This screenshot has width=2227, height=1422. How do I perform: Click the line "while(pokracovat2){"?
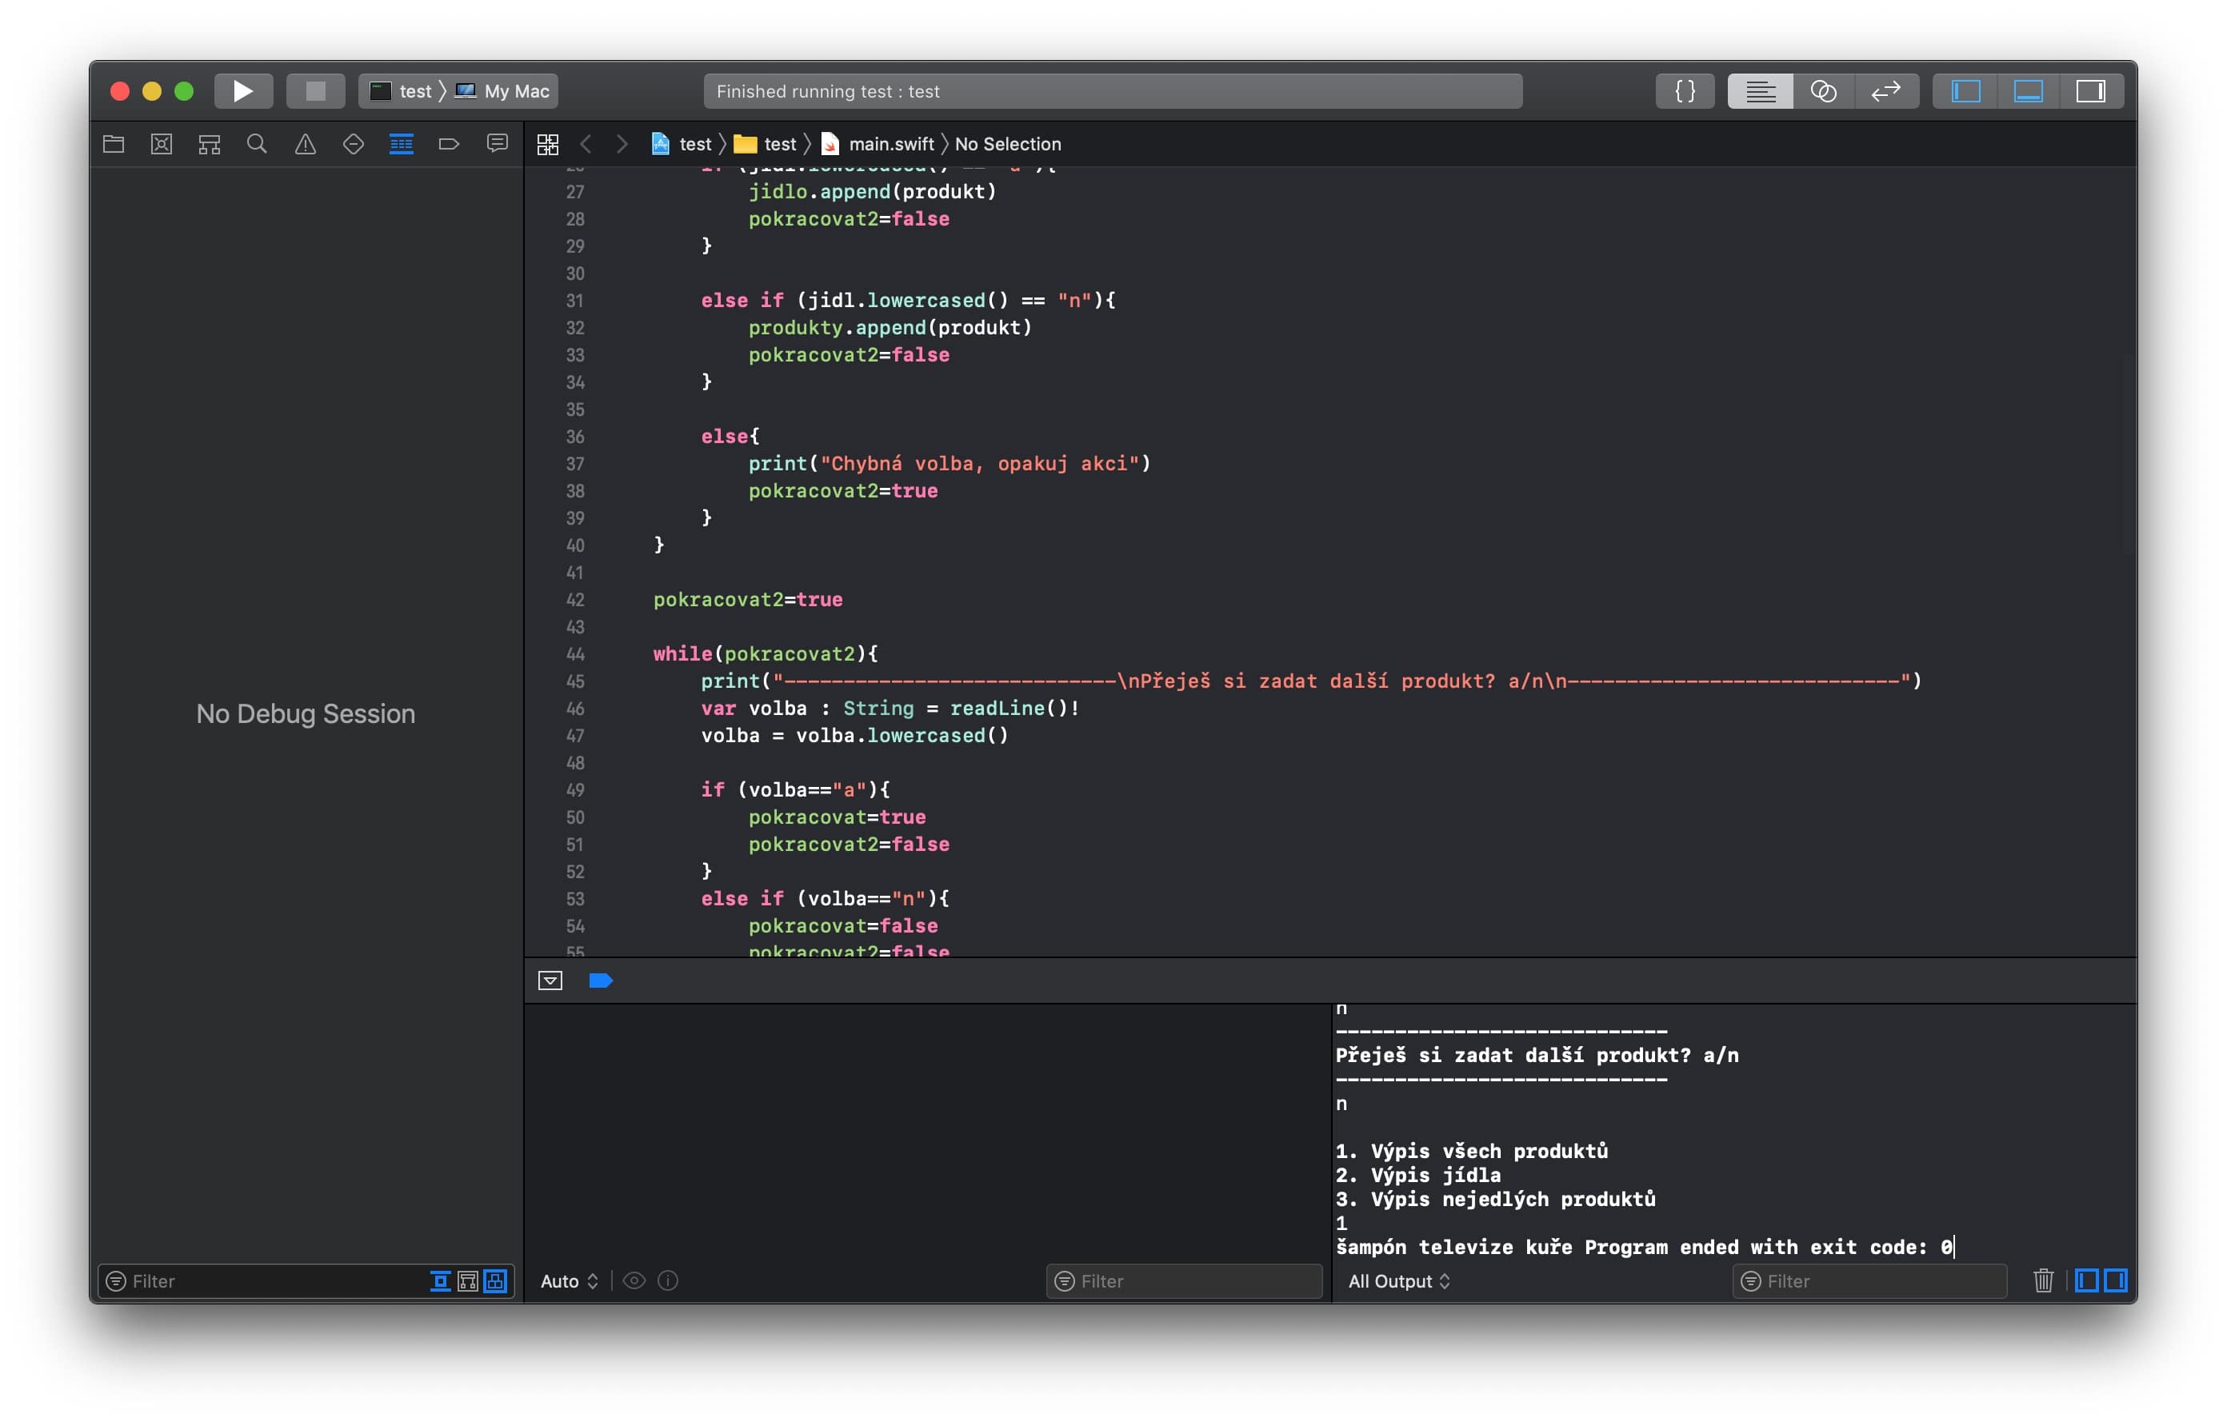click(x=766, y=653)
